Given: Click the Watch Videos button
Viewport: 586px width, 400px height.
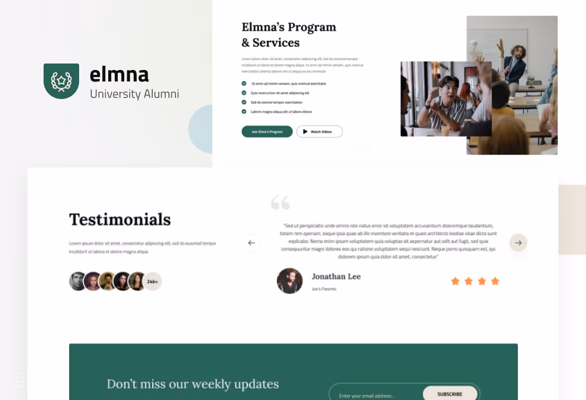Looking at the screenshot, I should tap(320, 131).
